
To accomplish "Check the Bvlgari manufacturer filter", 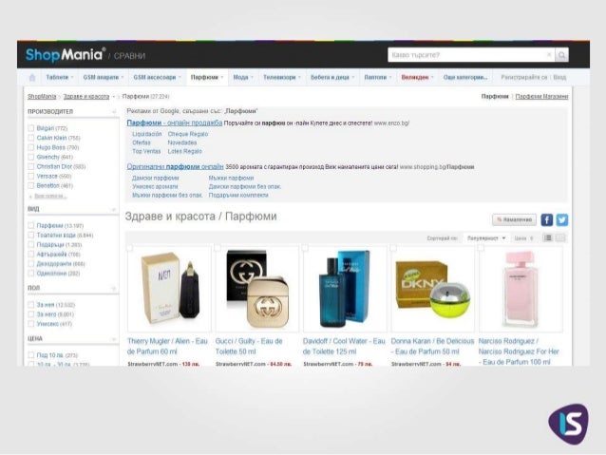I will pos(31,128).
